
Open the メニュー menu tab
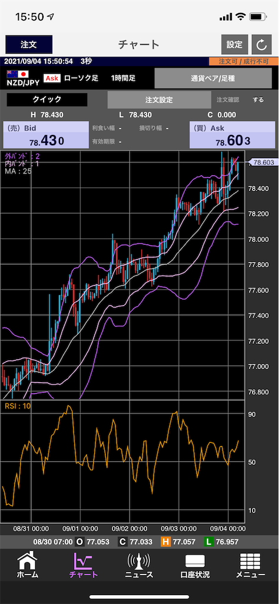[x=250, y=565]
